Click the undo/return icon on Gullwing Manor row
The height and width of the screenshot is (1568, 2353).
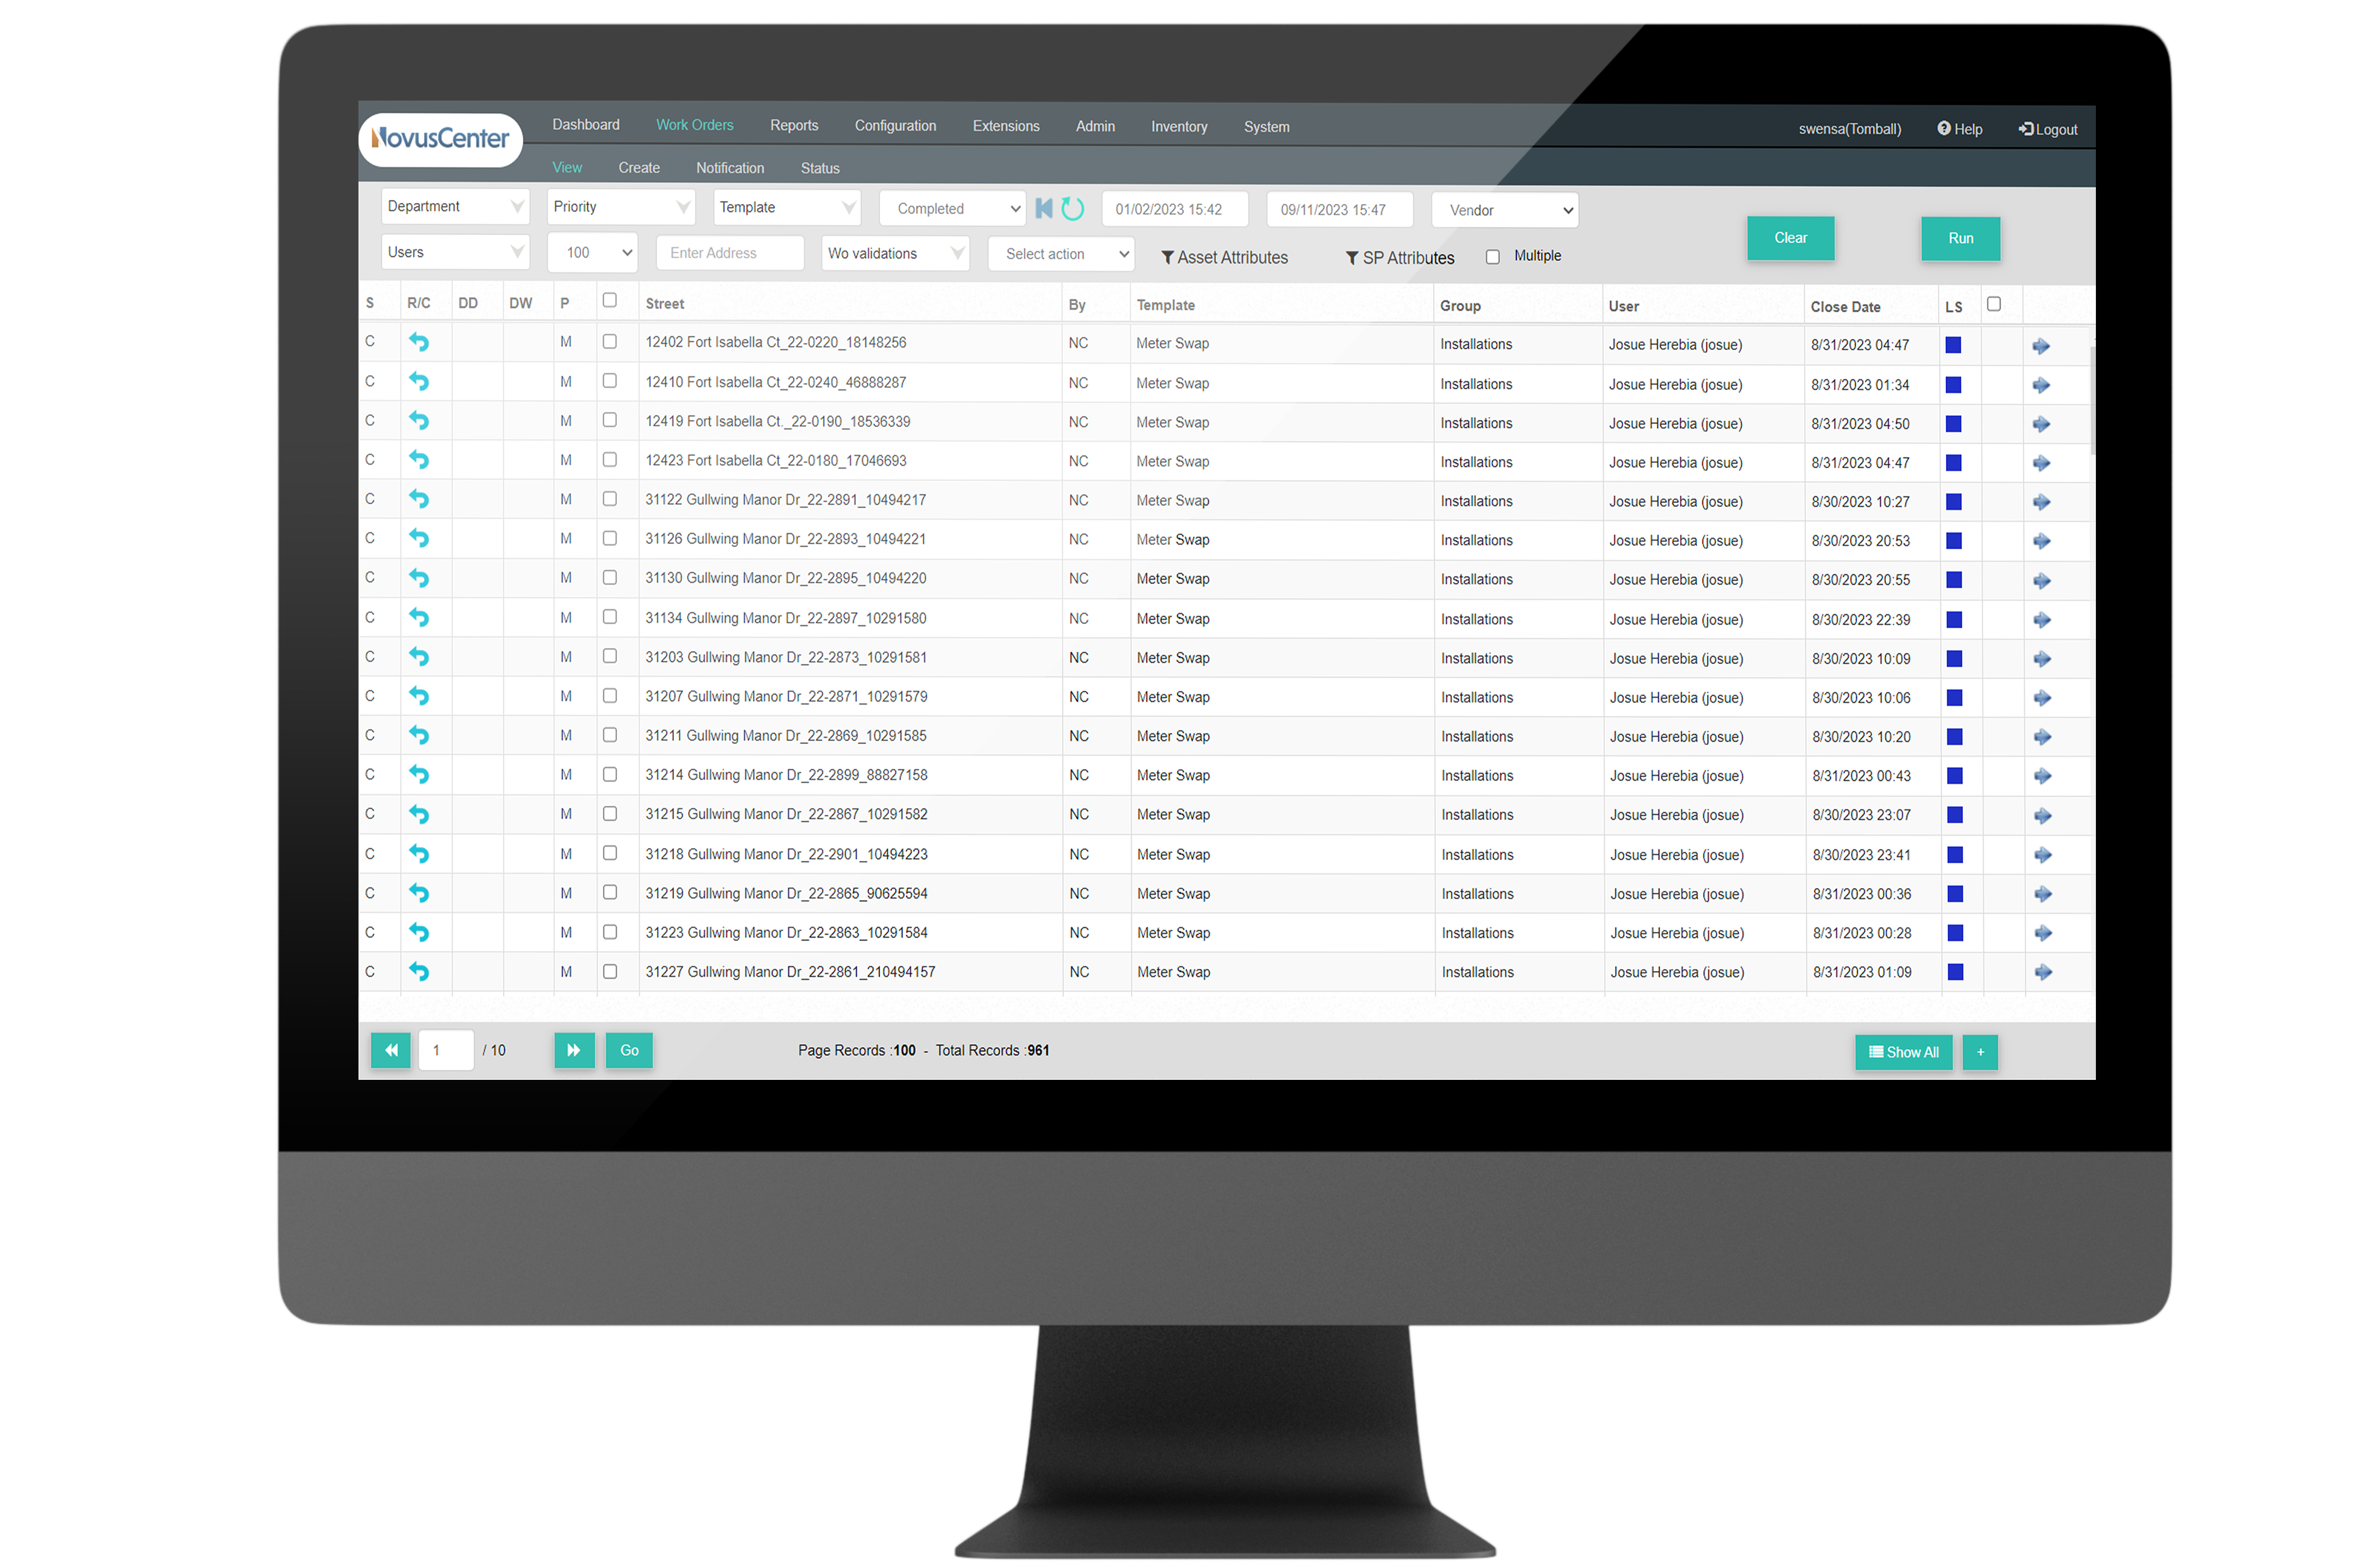point(420,502)
